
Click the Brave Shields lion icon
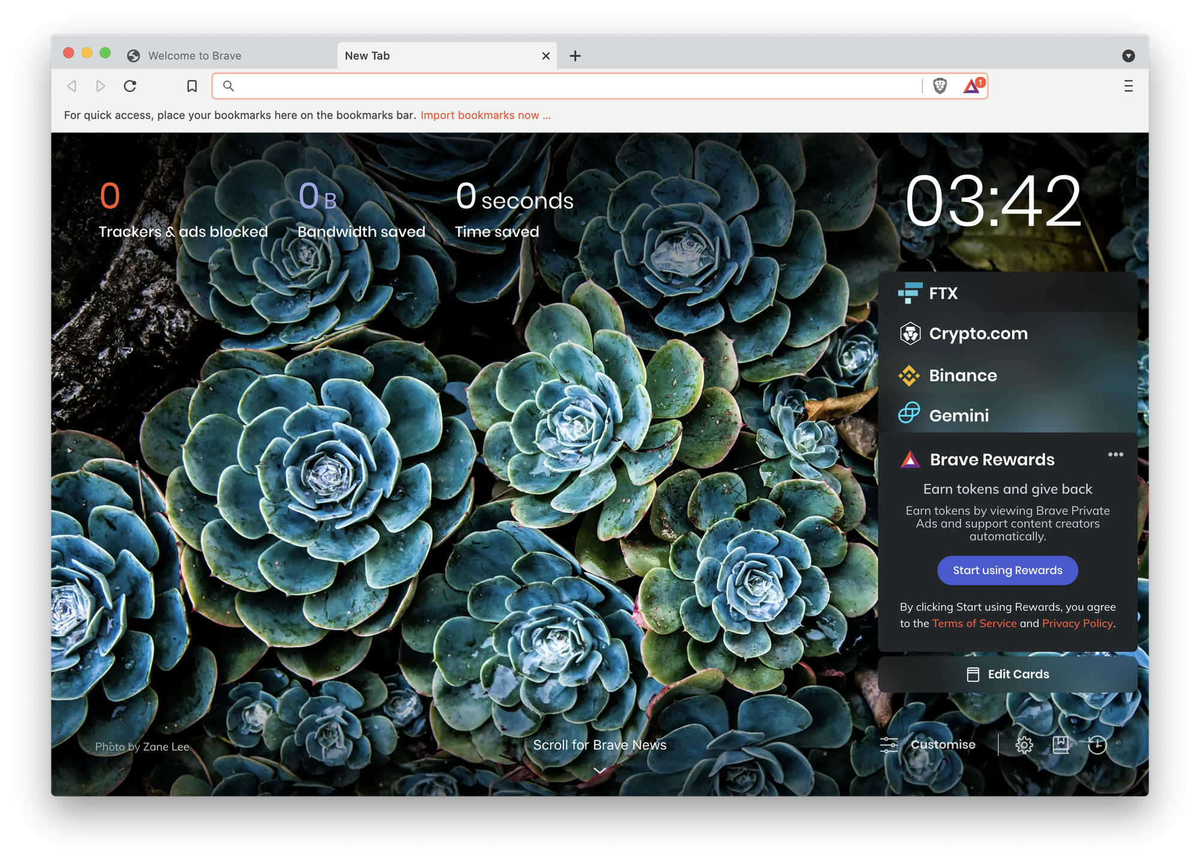coord(940,86)
